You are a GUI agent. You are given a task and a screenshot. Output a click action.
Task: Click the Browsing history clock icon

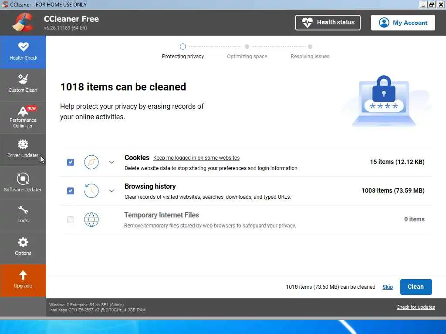click(91, 190)
